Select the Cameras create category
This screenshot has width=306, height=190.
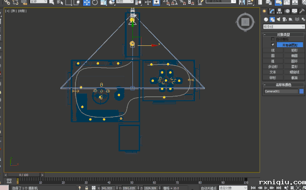(x=285, y=19)
